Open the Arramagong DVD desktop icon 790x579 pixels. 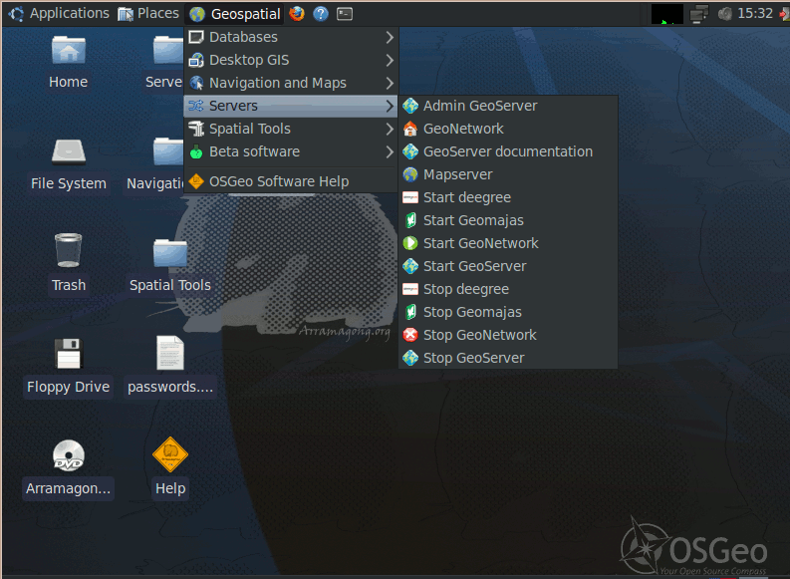pos(69,455)
